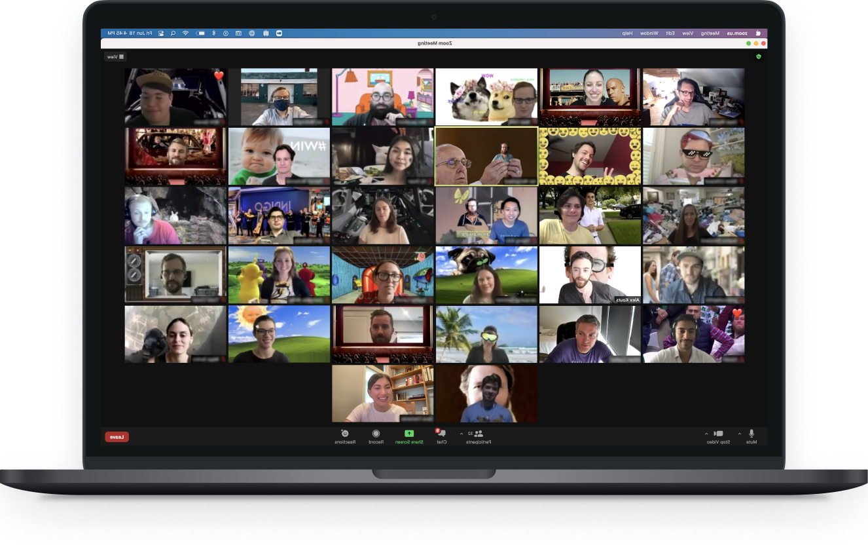
Task: Select the doge background video tile
Action: click(486, 97)
